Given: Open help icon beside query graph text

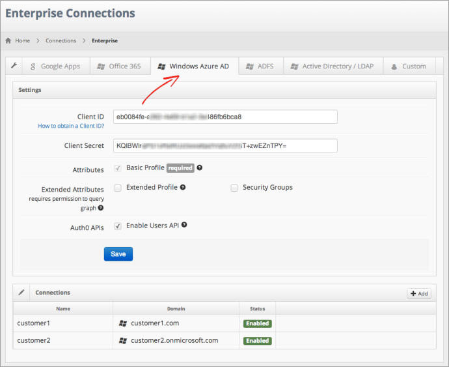Looking at the screenshot, I should 100,208.
